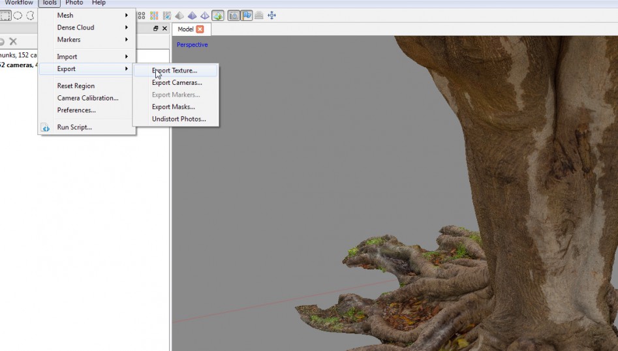Viewport: 618px width, 351px height.
Task: Expand the Mesh submenu
Action: point(87,16)
